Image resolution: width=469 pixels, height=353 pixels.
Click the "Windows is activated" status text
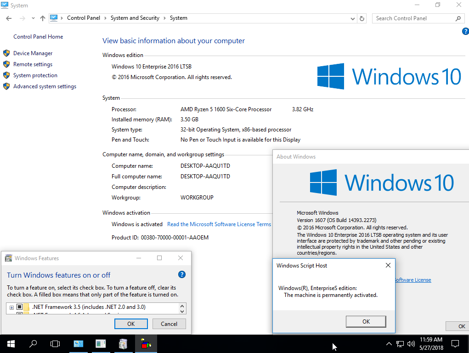click(x=137, y=224)
